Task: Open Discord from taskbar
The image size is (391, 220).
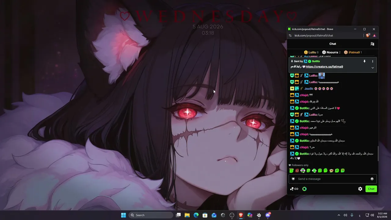Action: tap(268, 215)
